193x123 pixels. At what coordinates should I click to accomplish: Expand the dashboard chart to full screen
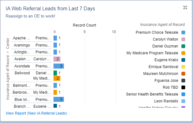185,7
